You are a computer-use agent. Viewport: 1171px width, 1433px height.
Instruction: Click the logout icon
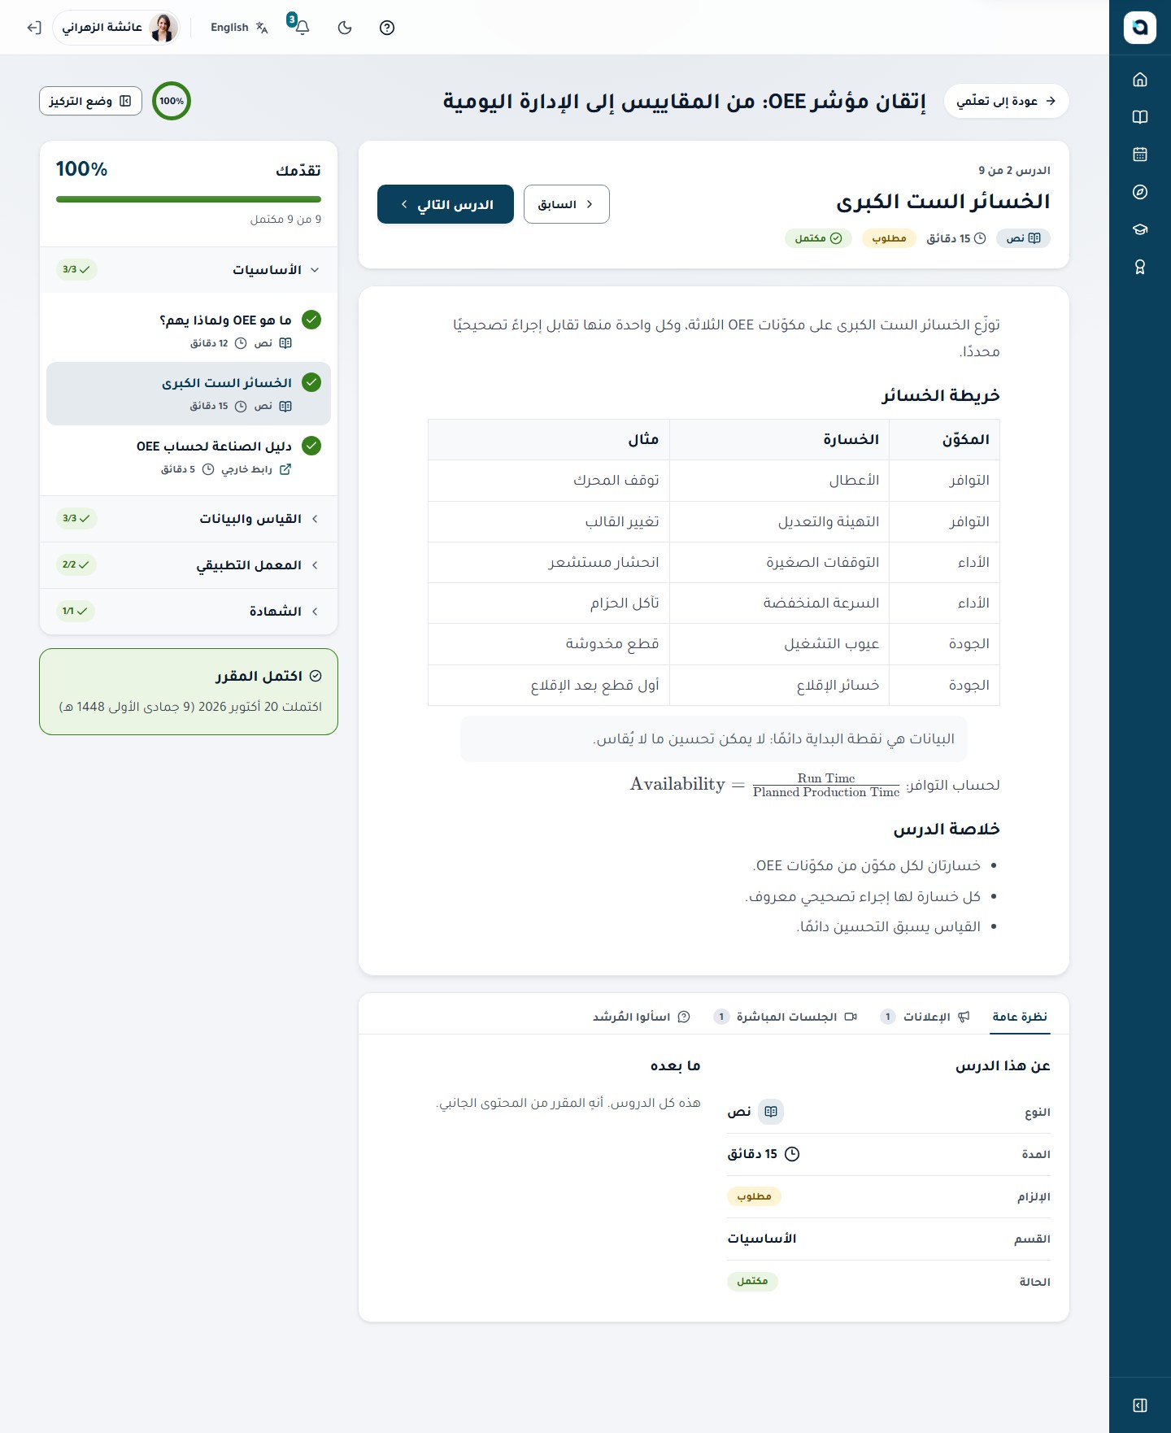point(33,28)
